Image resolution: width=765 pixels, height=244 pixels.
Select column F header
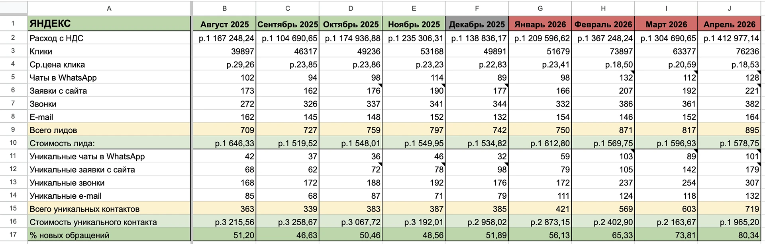[477, 8]
